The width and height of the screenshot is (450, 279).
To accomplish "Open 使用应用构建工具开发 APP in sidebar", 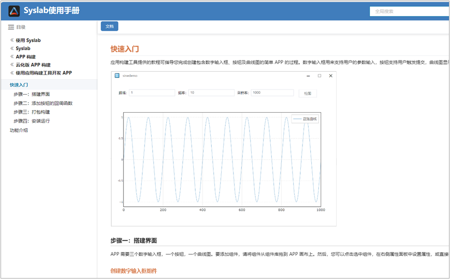I will click(x=44, y=73).
